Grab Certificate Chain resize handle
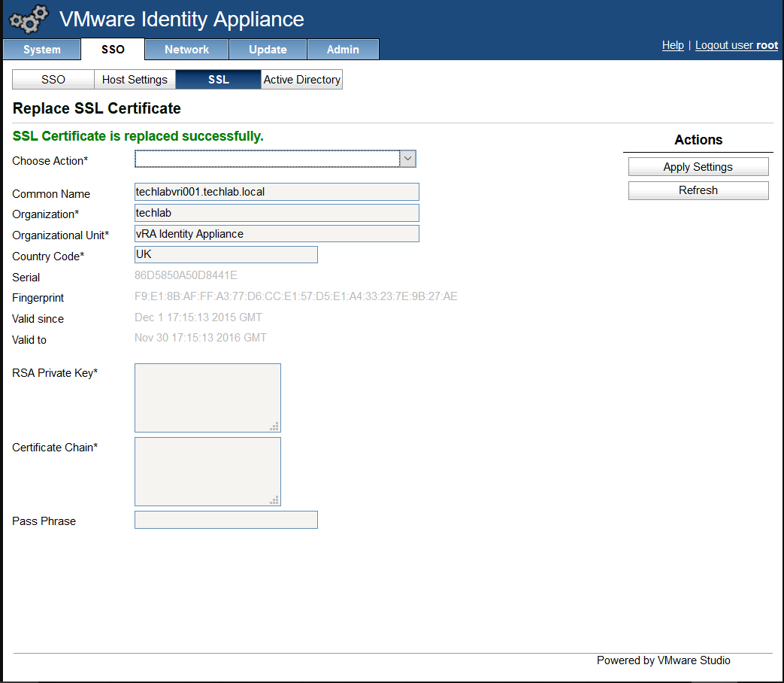The image size is (784, 683). pos(274,500)
